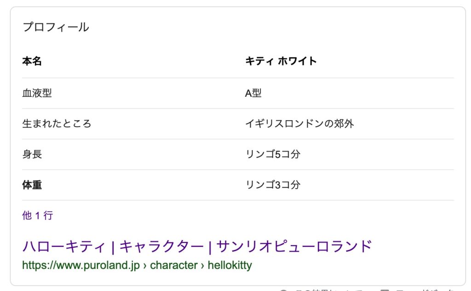Click the 本名 row label
This screenshot has height=291, width=471.
(x=32, y=61)
